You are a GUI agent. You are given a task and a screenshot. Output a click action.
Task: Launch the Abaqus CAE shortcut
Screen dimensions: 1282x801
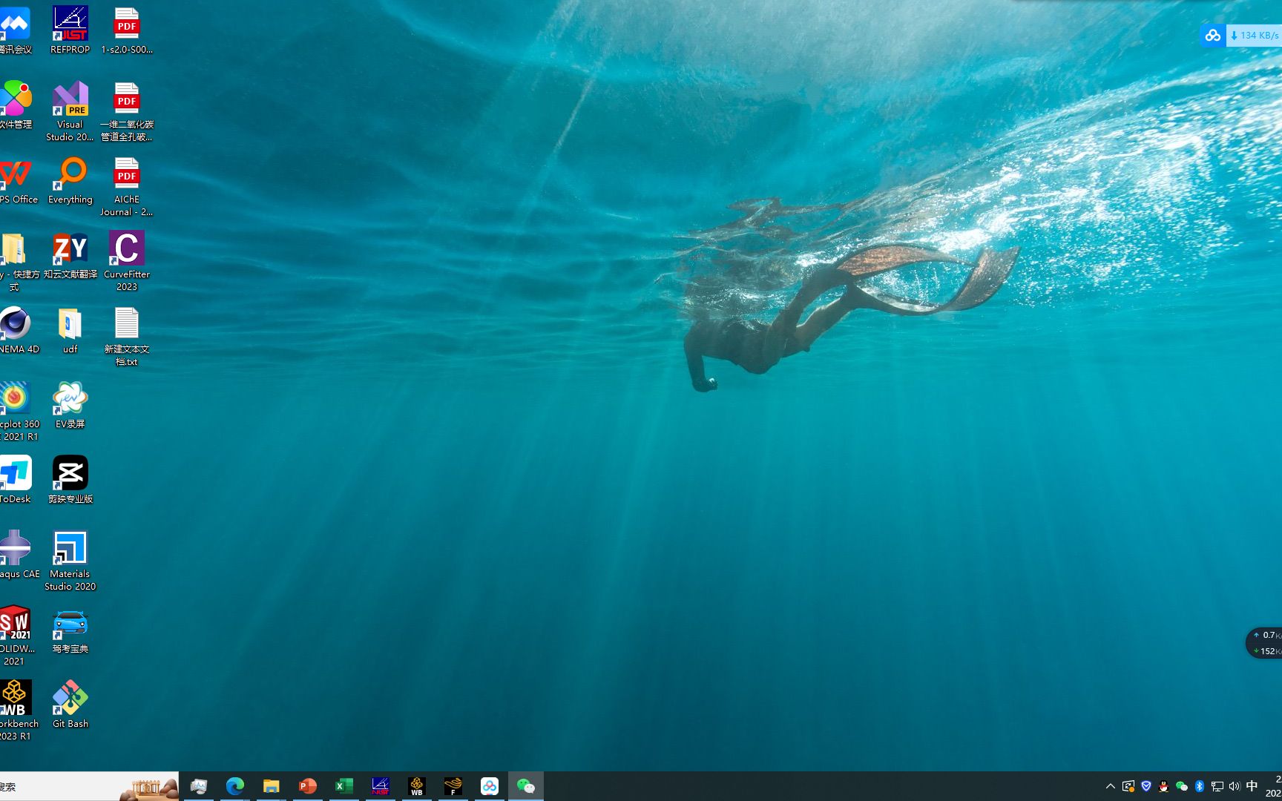click(19, 555)
